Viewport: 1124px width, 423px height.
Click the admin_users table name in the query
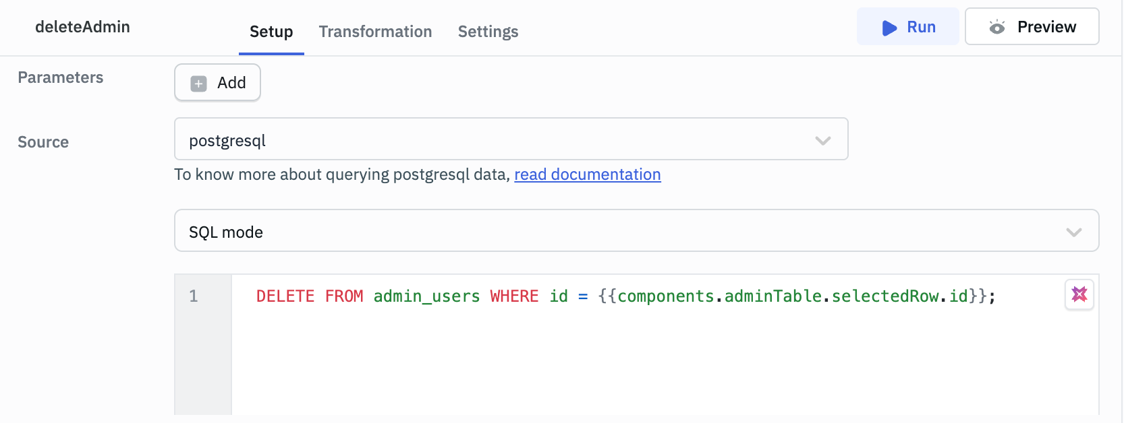(x=426, y=296)
